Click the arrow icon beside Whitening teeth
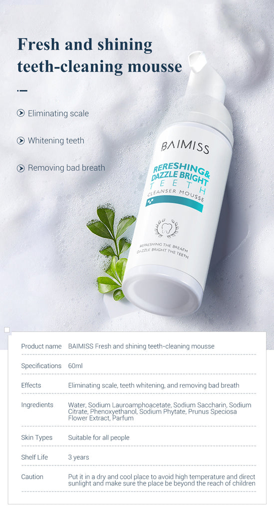This screenshot has width=274, height=512. pos(21,140)
